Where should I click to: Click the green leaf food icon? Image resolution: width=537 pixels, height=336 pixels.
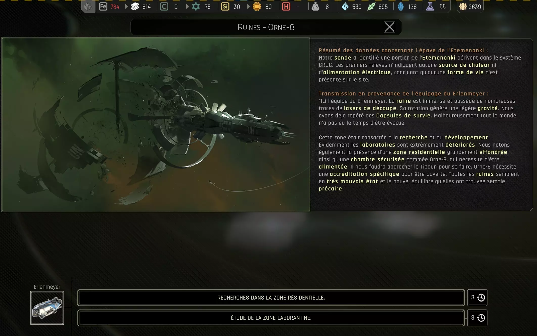371,7
